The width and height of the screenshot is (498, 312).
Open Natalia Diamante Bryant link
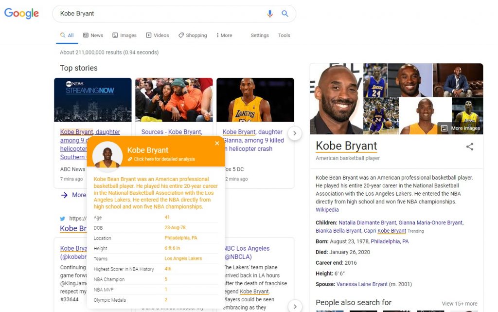[x=367, y=223]
